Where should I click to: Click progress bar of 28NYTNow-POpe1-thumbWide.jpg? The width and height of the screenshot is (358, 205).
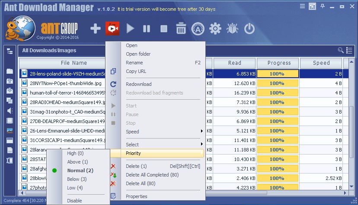(x=278, y=83)
